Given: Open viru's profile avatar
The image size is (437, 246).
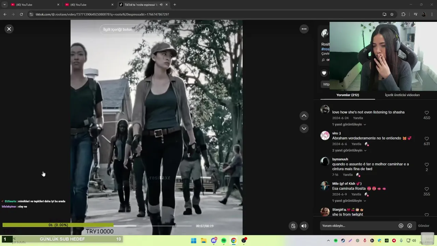Looking at the screenshot, I should (325, 136).
